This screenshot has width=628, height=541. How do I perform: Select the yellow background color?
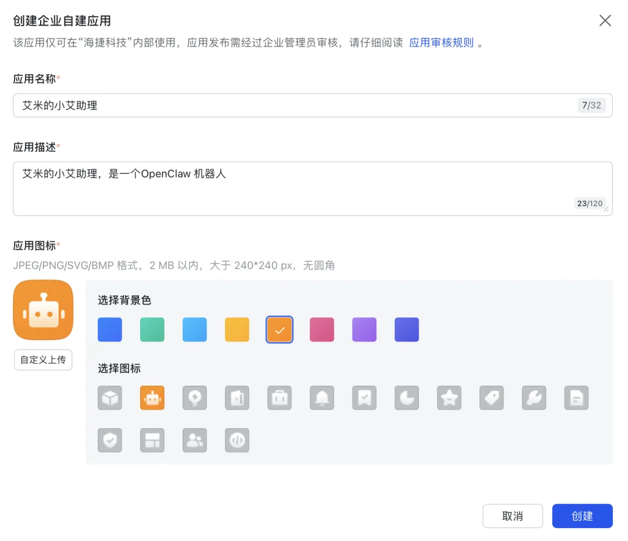(x=237, y=330)
